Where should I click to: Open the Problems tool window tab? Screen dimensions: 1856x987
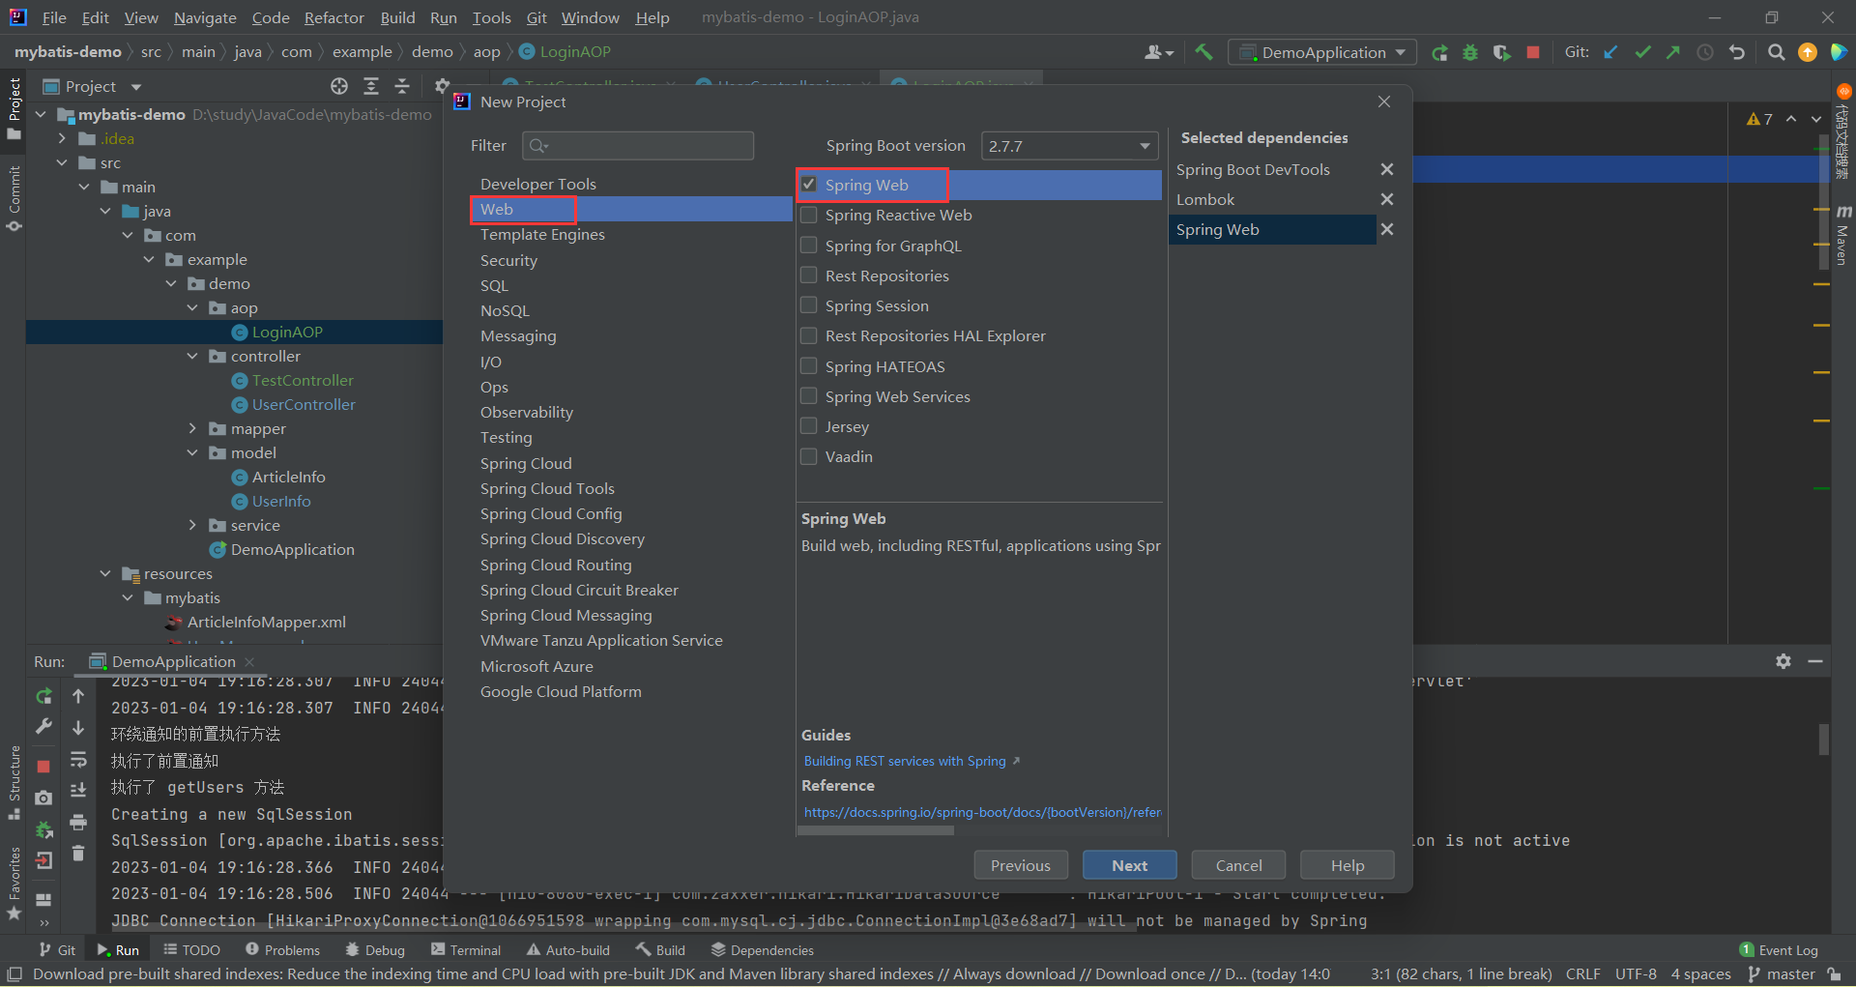[x=282, y=950]
